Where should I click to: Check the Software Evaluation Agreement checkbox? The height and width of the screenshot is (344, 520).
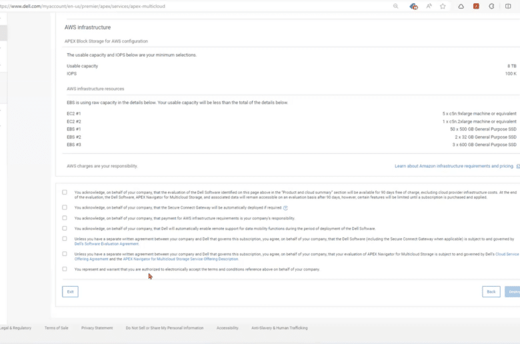(65, 239)
